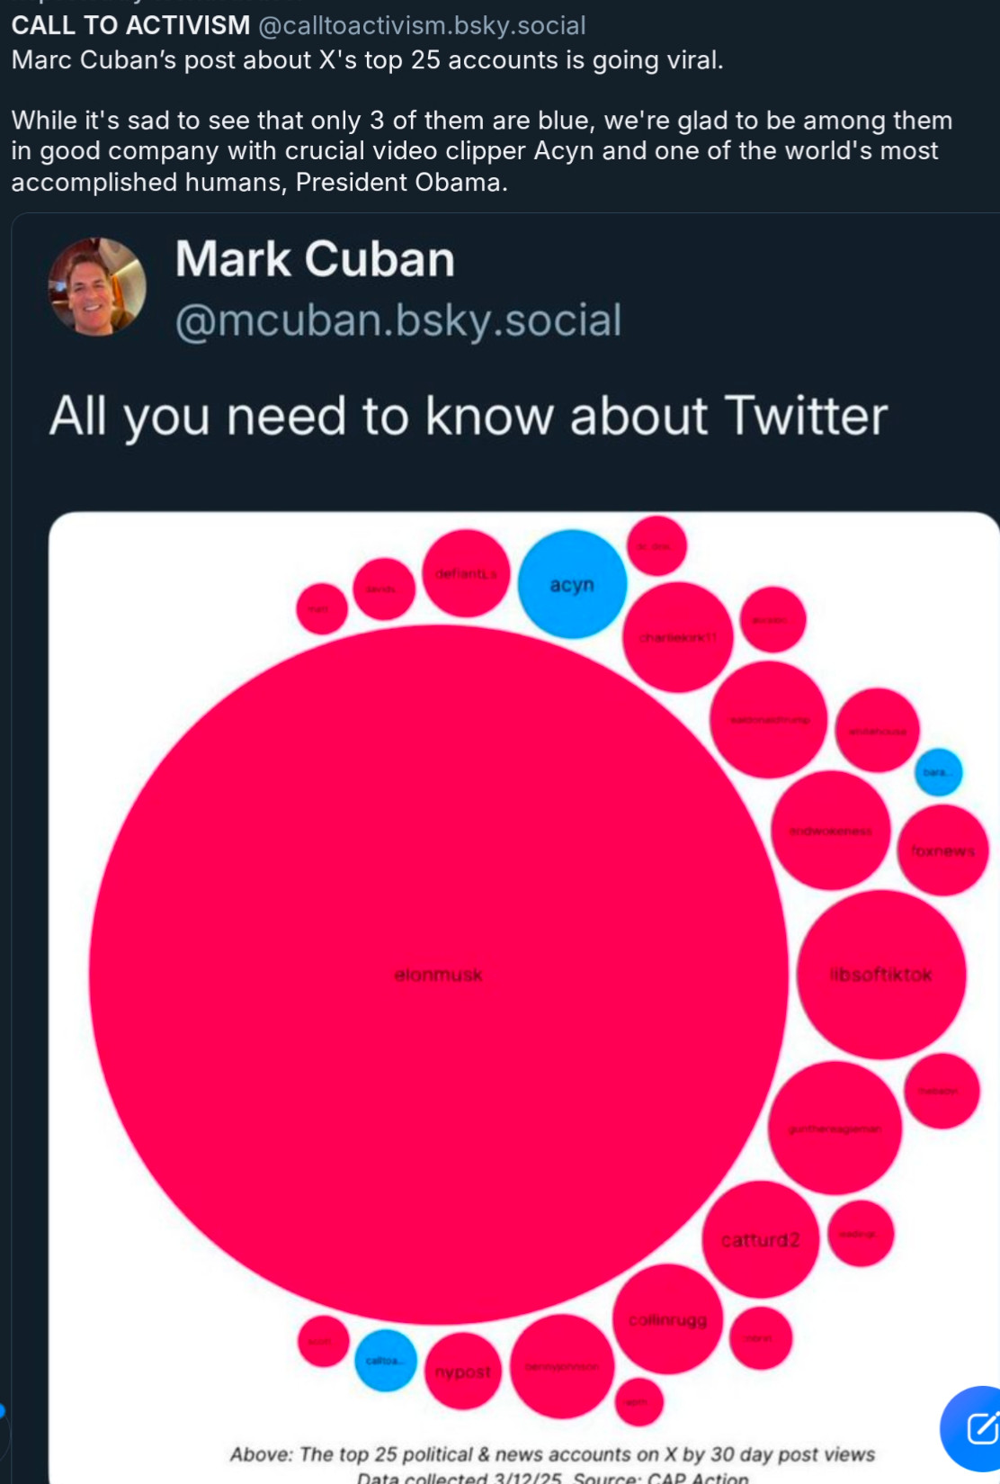Click the nypost bubble
The height and width of the screenshot is (1484, 1000).
(x=463, y=1372)
